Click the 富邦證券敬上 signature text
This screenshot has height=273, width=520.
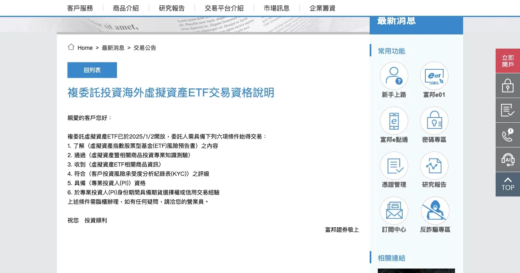point(342,230)
